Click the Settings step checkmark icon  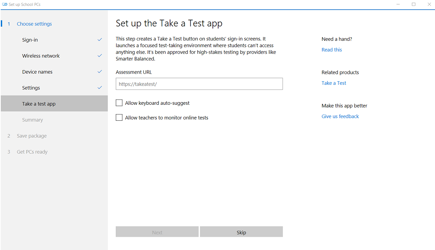100,87
